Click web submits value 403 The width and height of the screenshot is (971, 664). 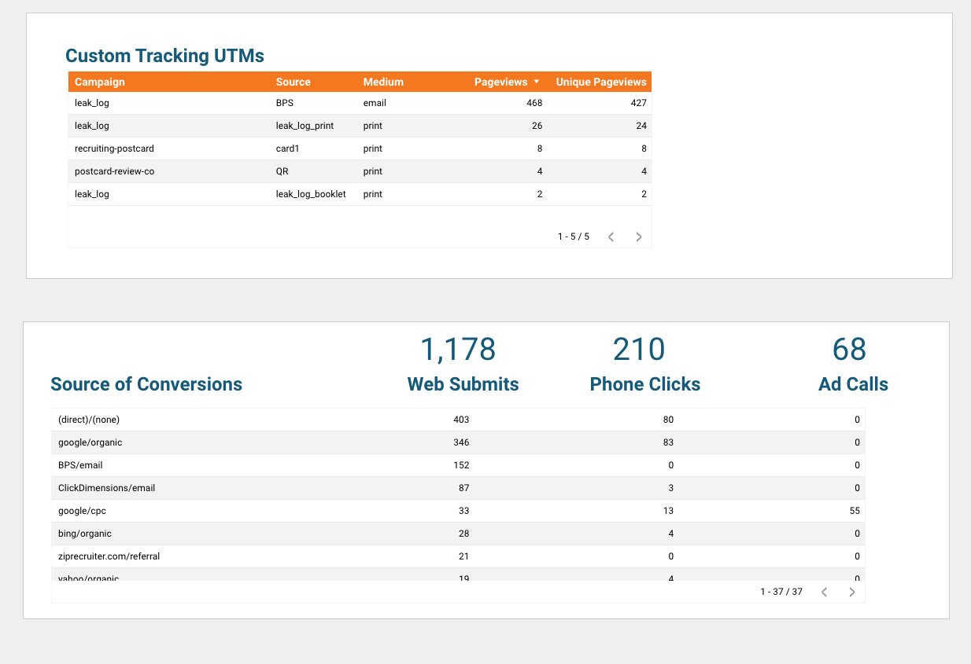461,420
